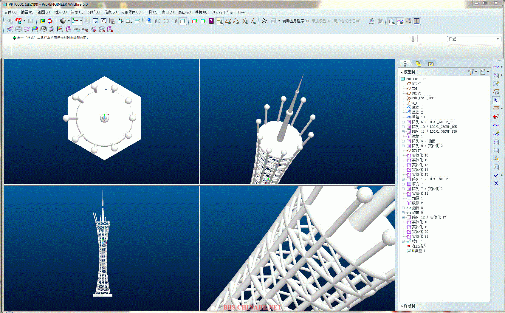Viewport: 505px width, 313px height.
Task: Click the red arrow snap icon in right toolbar
Action: click(x=496, y=117)
